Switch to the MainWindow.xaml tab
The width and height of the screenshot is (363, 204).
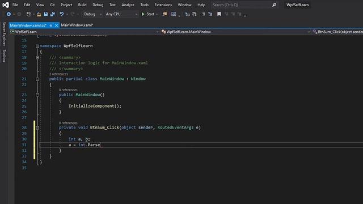(77, 25)
